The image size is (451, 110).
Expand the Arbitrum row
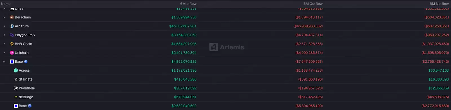(4, 26)
